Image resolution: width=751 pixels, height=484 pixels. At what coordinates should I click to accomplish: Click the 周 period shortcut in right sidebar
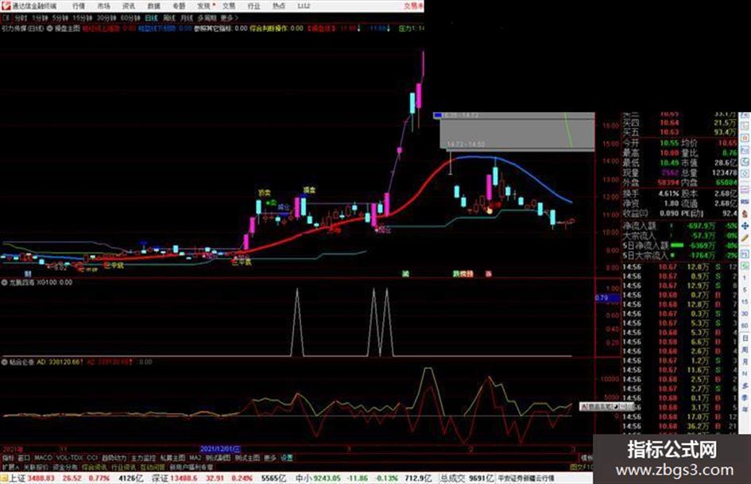[745, 350]
